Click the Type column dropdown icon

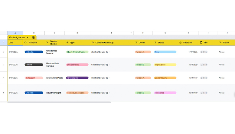67,43
